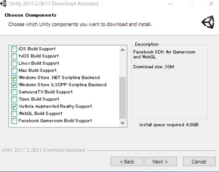The image size is (219, 172).
Task: Click the component list scrollbar thumb
Action: pos(123,98)
